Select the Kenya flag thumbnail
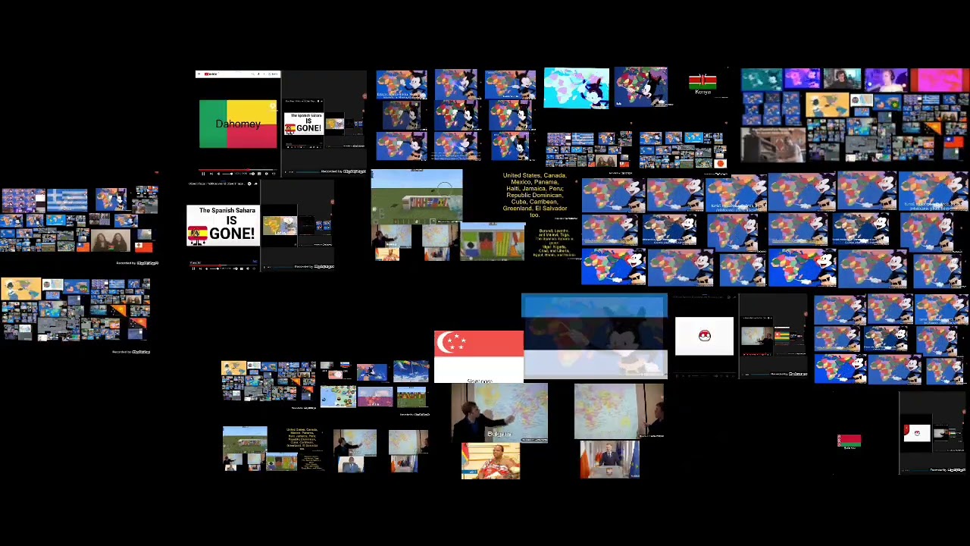Screen dimensions: 970x546 702,83
